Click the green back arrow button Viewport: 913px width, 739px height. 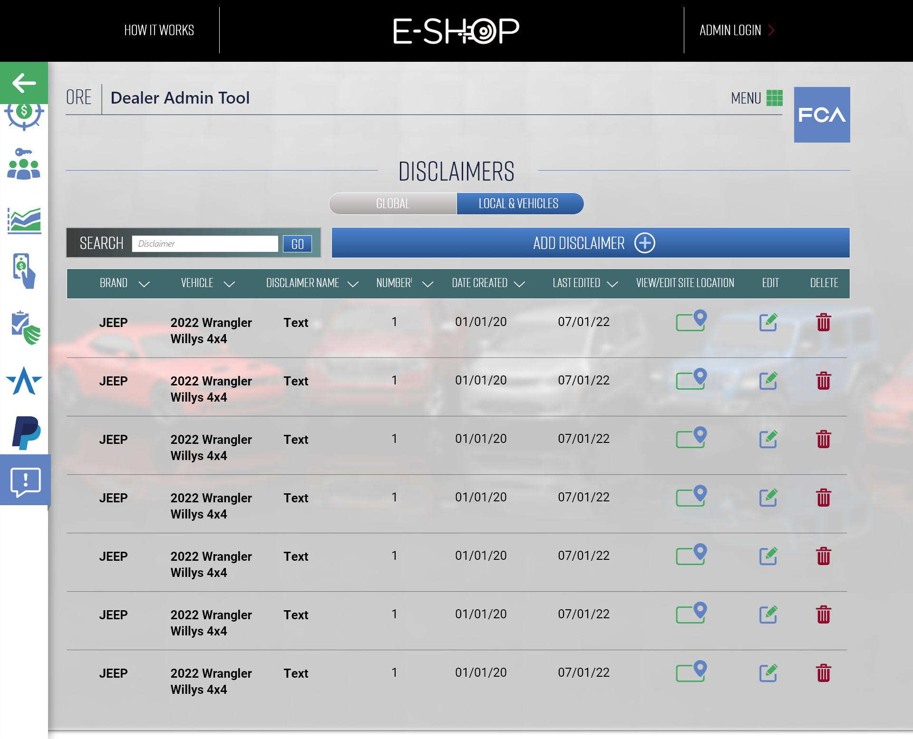[x=24, y=83]
